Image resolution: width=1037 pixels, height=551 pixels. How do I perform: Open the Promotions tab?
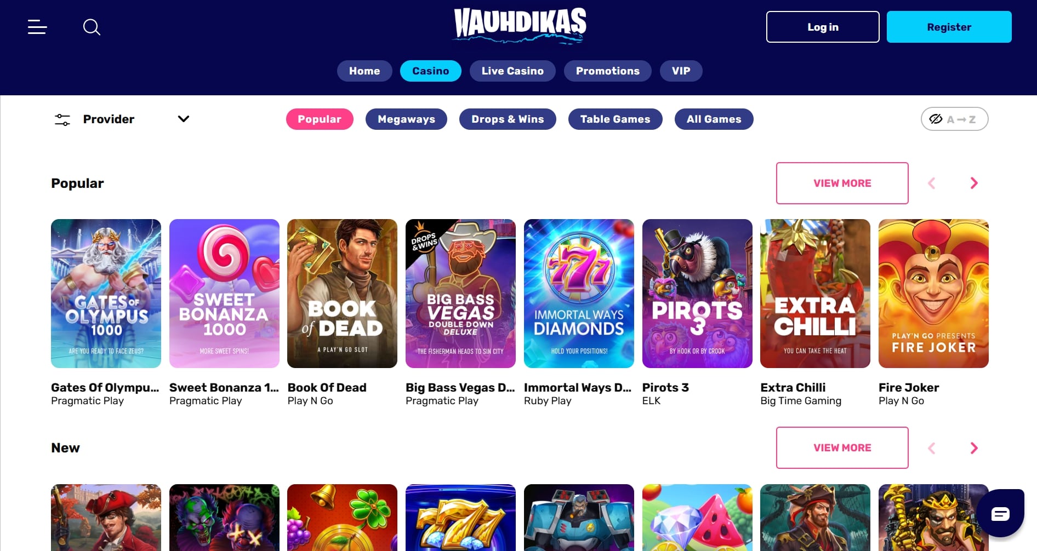coord(607,71)
